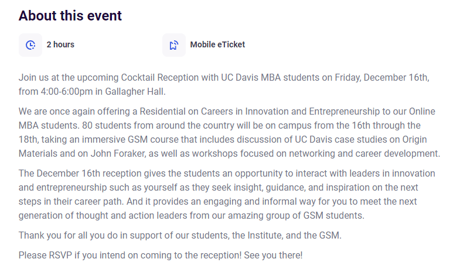Viewport: 460px width, 276px height.
Task: Click the "About this event" heading
Action: [x=70, y=16]
